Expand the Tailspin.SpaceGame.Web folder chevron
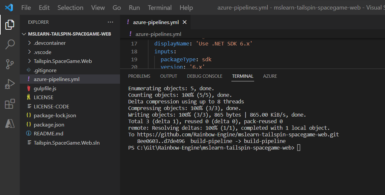 pos(29,61)
